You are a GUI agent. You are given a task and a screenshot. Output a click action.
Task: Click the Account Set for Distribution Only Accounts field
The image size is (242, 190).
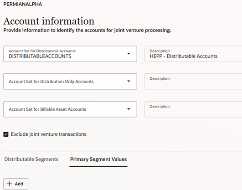(70, 82)
